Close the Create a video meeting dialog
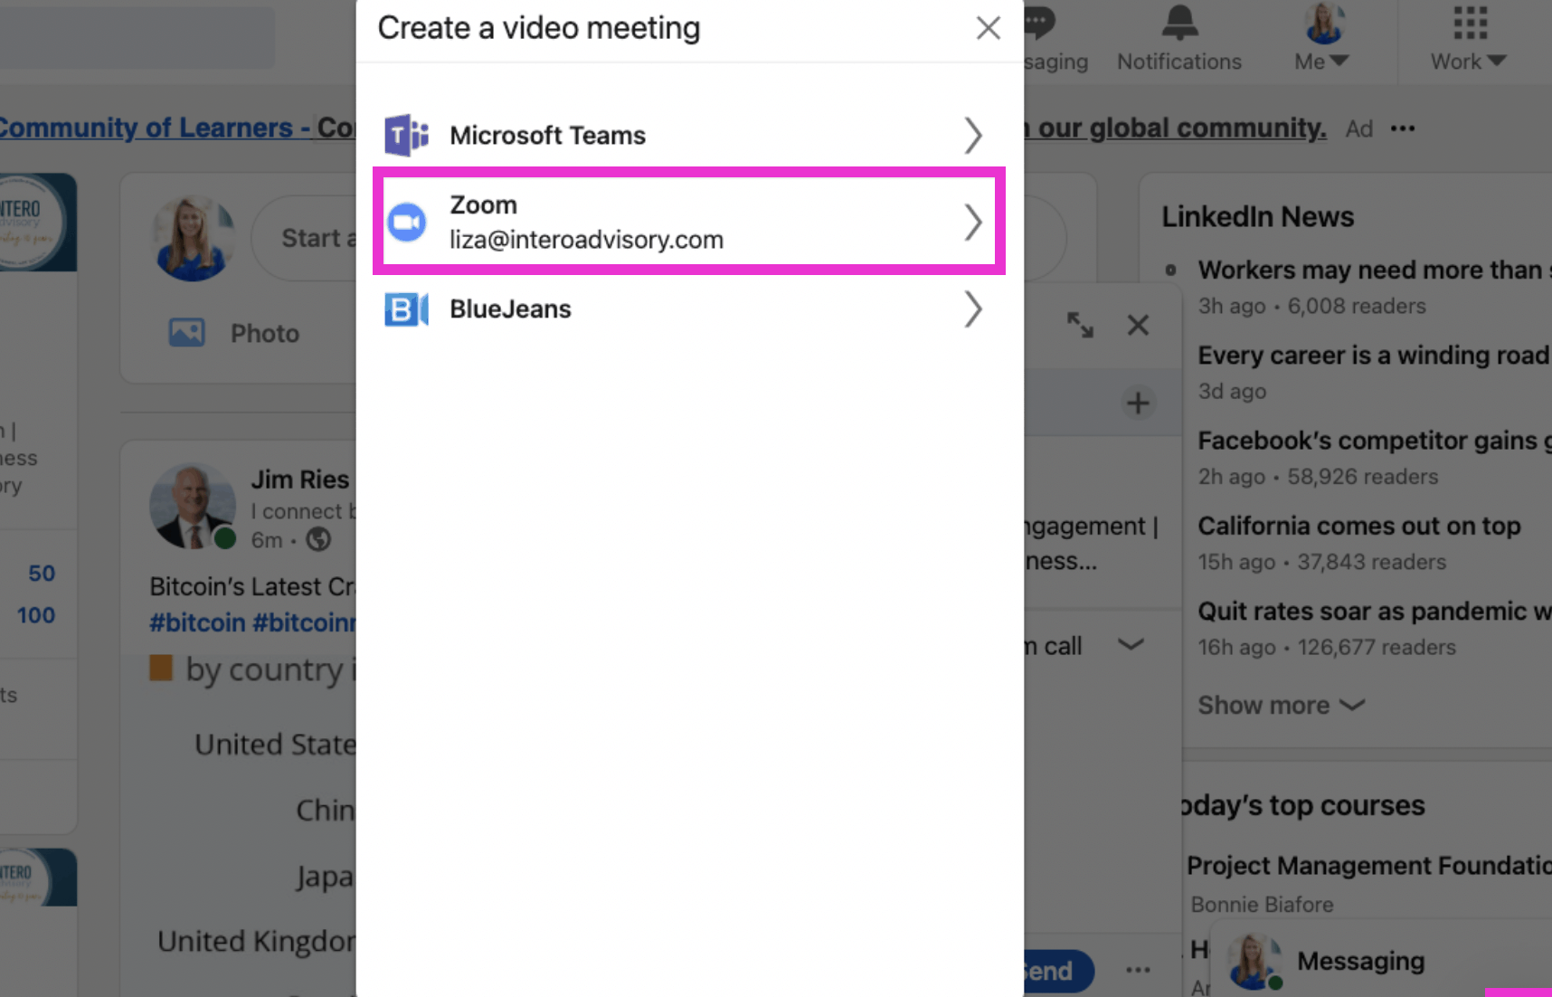This screenshot has width=1552, height=997. tap(988, 28)
